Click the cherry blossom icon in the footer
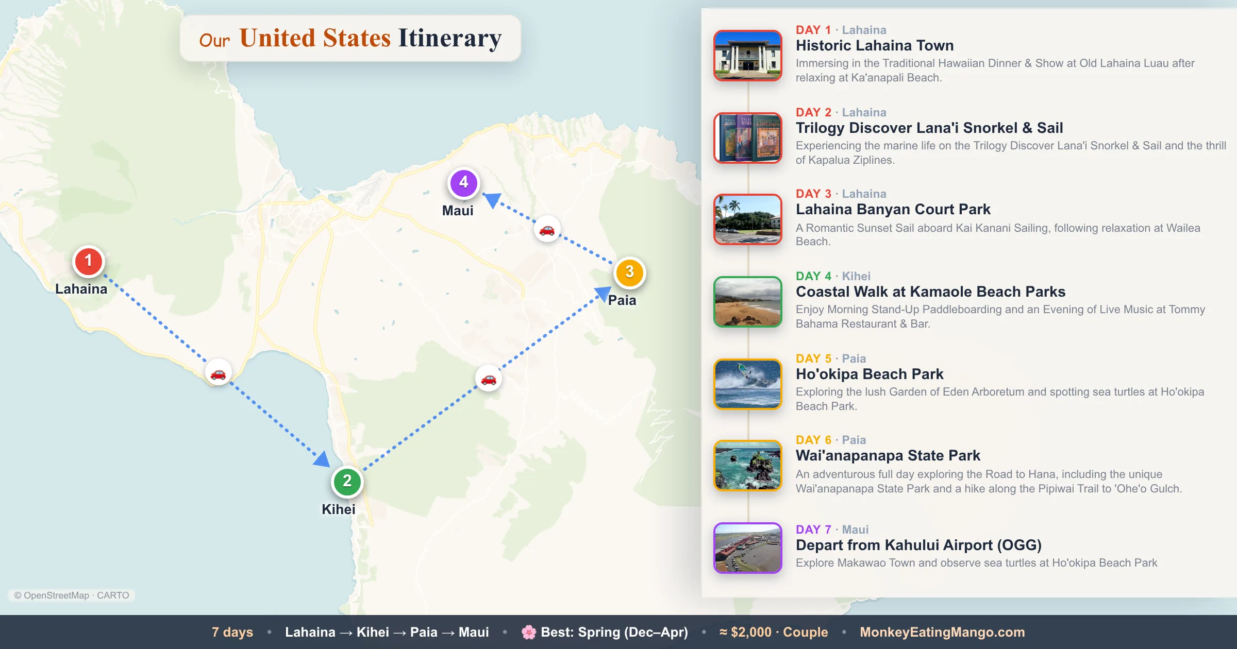 (x=529, y=632)
